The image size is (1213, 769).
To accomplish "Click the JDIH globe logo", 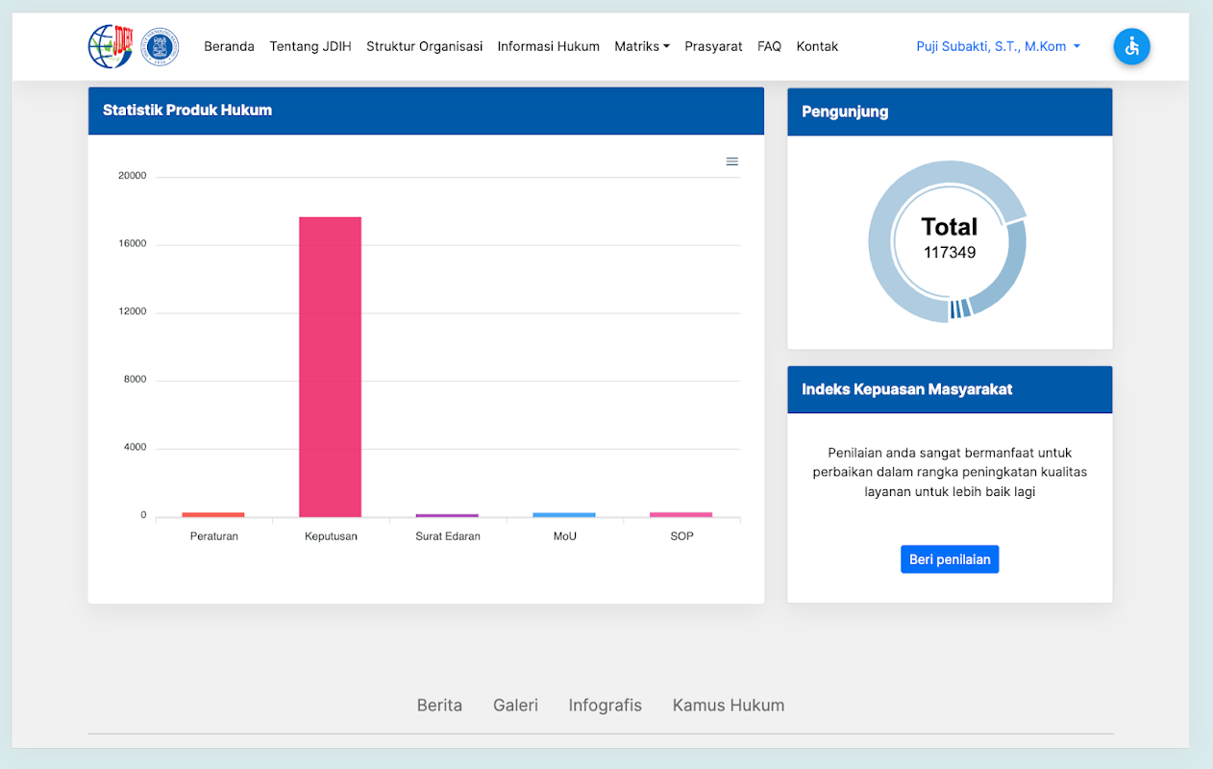I will pyautogui.click(x=110, y=46).
